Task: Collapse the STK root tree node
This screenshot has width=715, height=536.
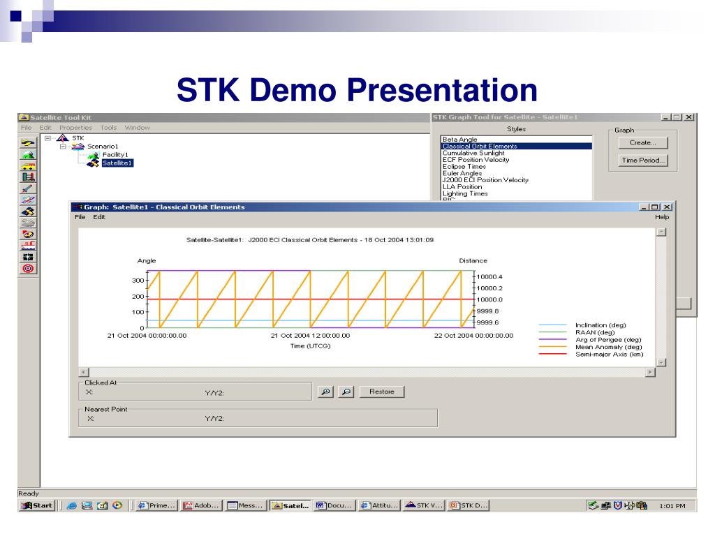Action: [x=48, y=138]
